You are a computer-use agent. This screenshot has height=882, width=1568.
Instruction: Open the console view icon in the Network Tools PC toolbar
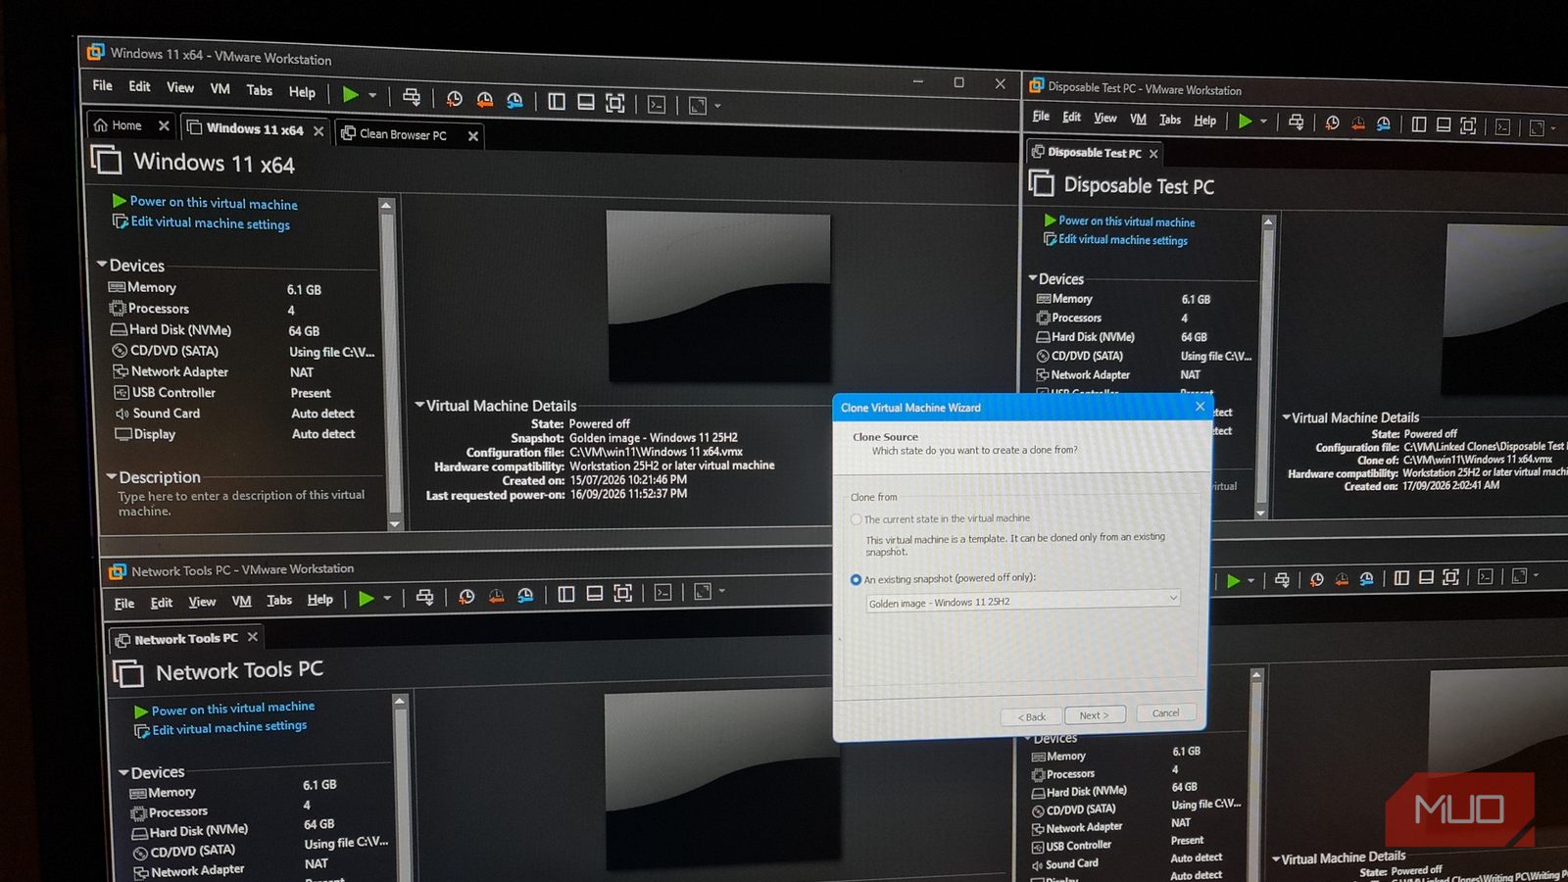(663, 592)
